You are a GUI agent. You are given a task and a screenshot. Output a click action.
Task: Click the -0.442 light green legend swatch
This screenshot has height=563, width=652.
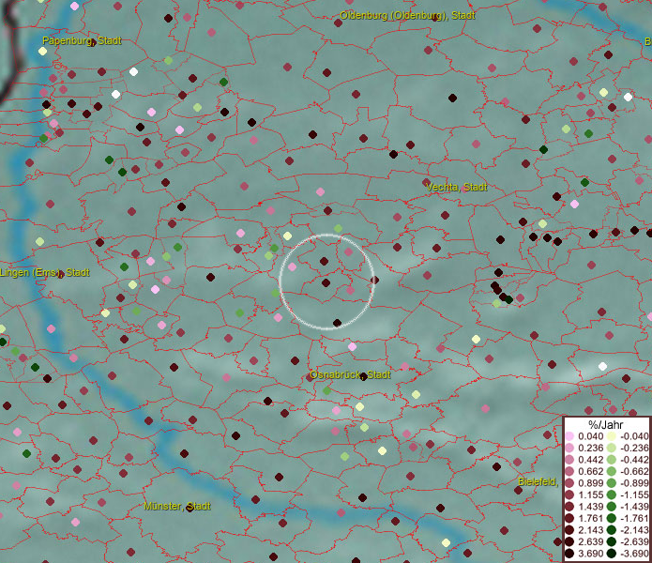tap(612, 458)
